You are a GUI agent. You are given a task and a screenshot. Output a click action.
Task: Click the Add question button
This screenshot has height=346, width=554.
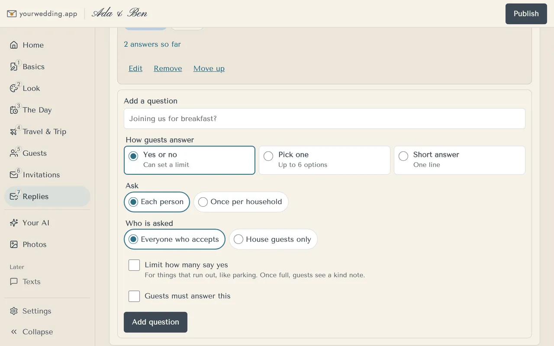155,322
